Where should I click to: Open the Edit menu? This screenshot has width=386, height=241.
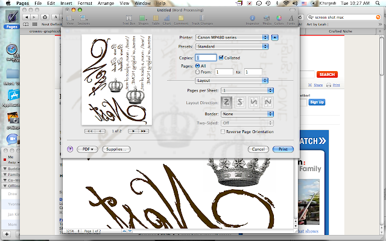click(x=51, y=3)
